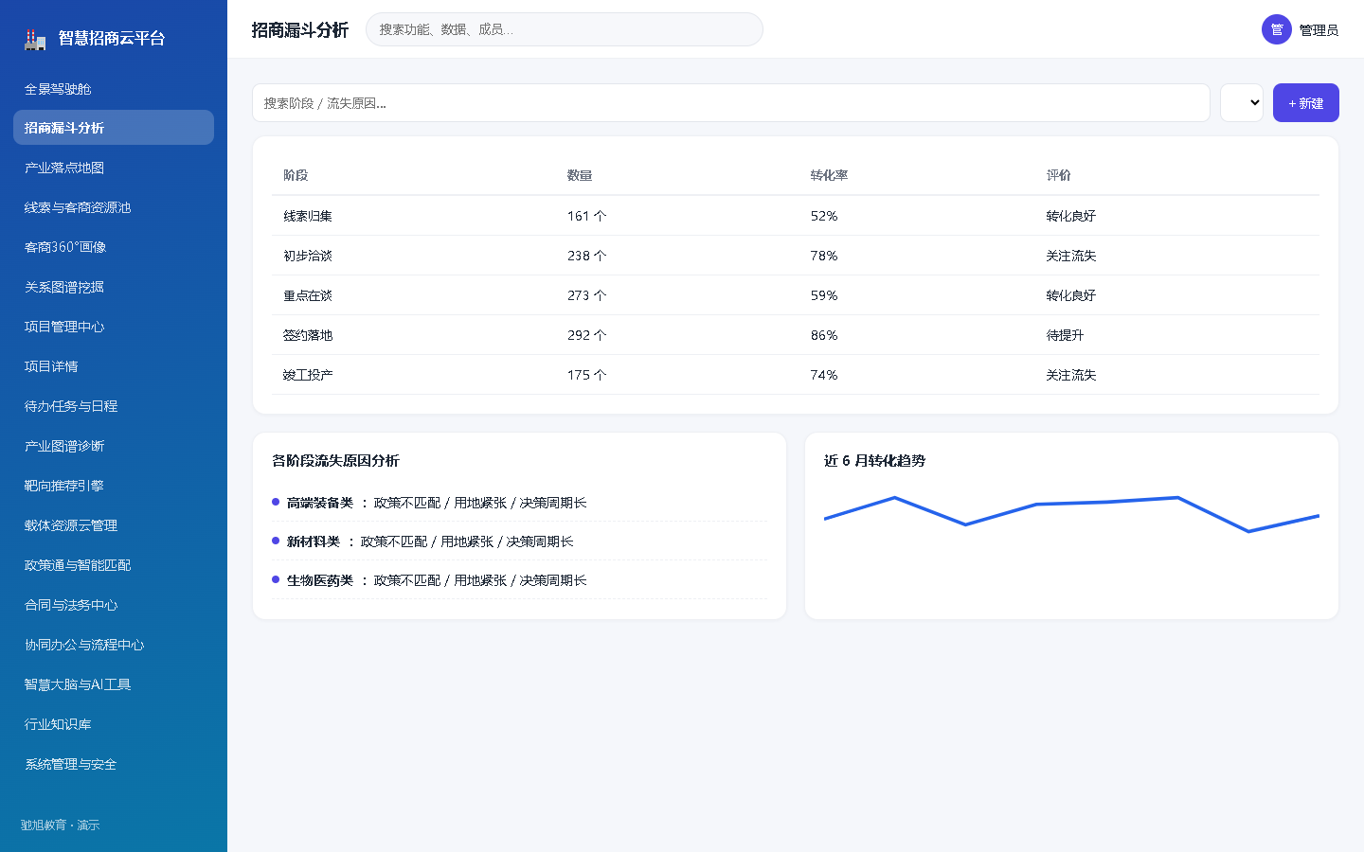Screen dimensions: 1364x852
Task: Click the 238 个 quantity value
Action: (x=587, y=256)
